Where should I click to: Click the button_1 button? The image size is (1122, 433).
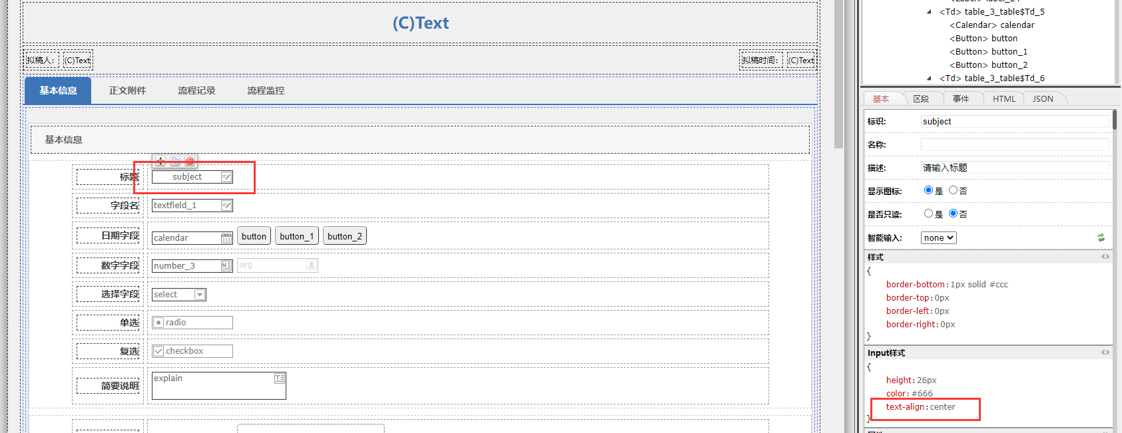coord(296,236)
